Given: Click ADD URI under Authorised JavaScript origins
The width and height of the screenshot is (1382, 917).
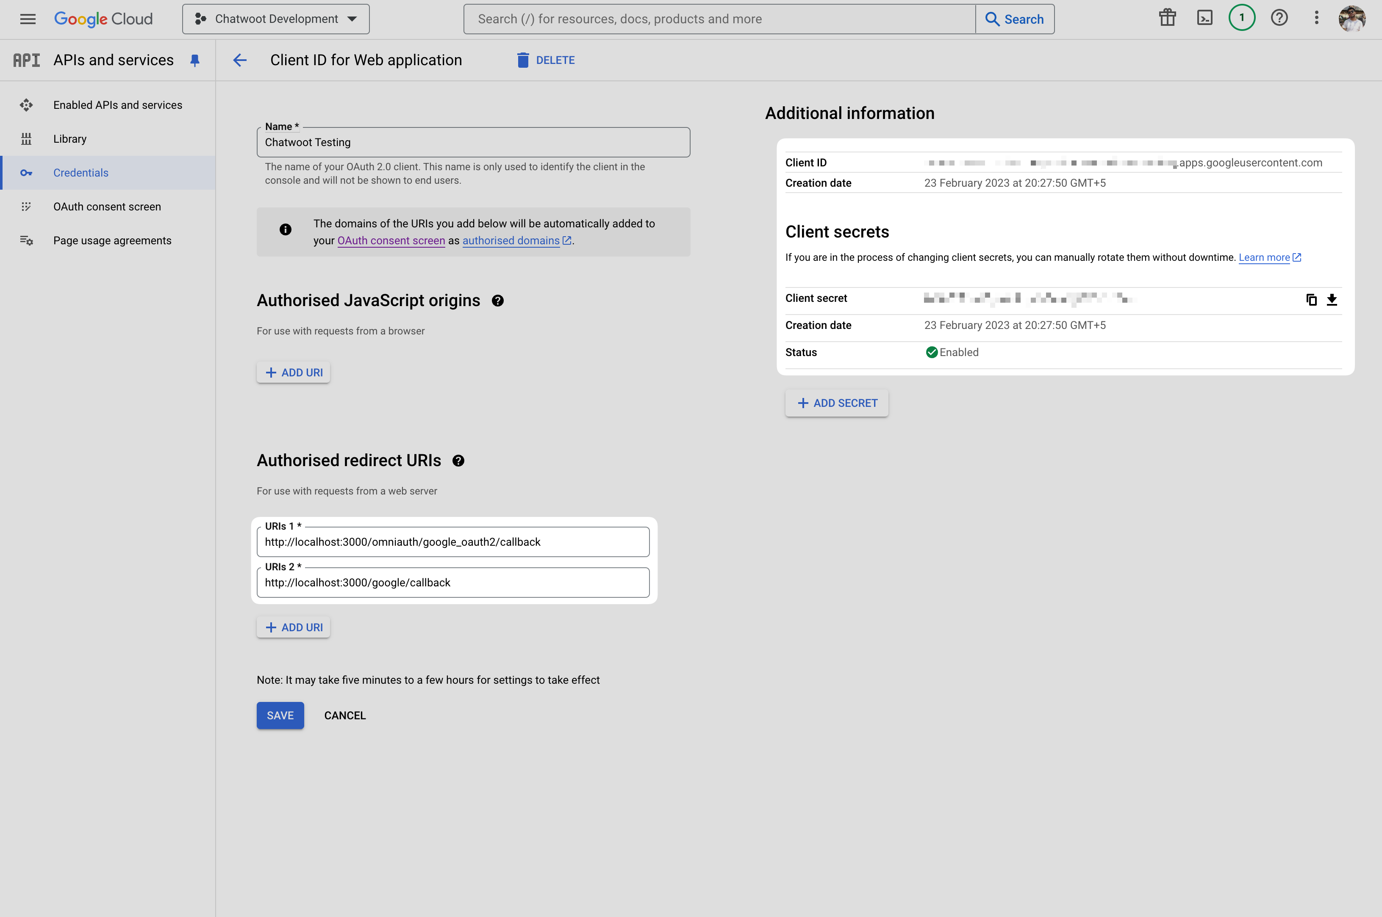Looking at the screenshot, I should click(x=294, y=372).
